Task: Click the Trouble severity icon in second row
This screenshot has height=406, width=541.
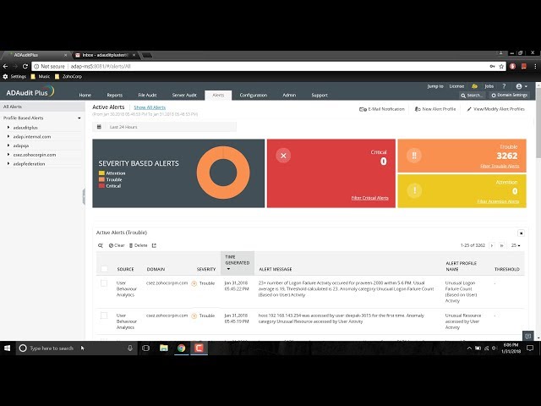Action: tap(194, 315)
